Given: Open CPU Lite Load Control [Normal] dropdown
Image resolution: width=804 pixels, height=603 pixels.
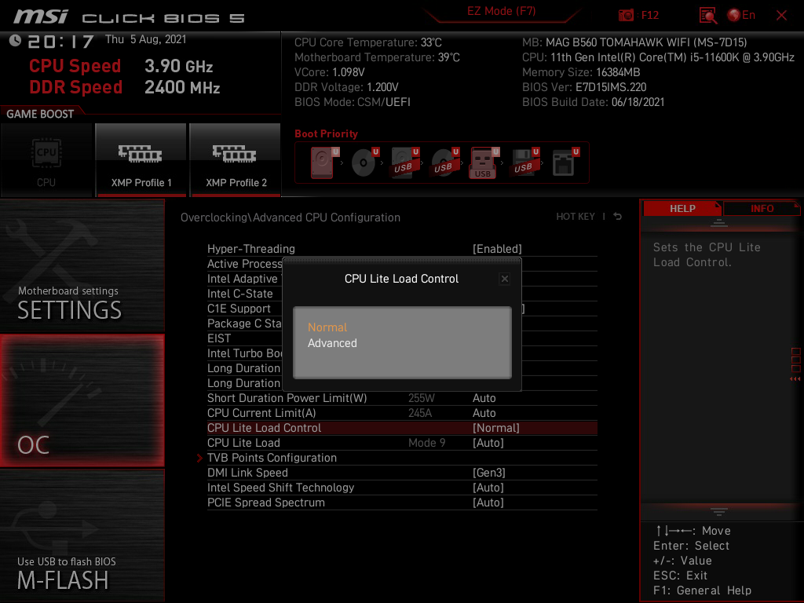Looking at the screenshot, I should (x=496, y=428).
